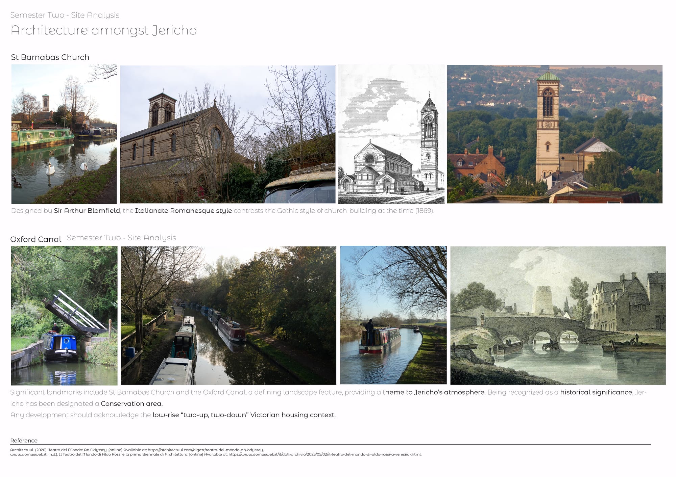Viewport: 676px width, 477px height.
Task: Select the moored narrowboats canal photo
Action: 228,315
